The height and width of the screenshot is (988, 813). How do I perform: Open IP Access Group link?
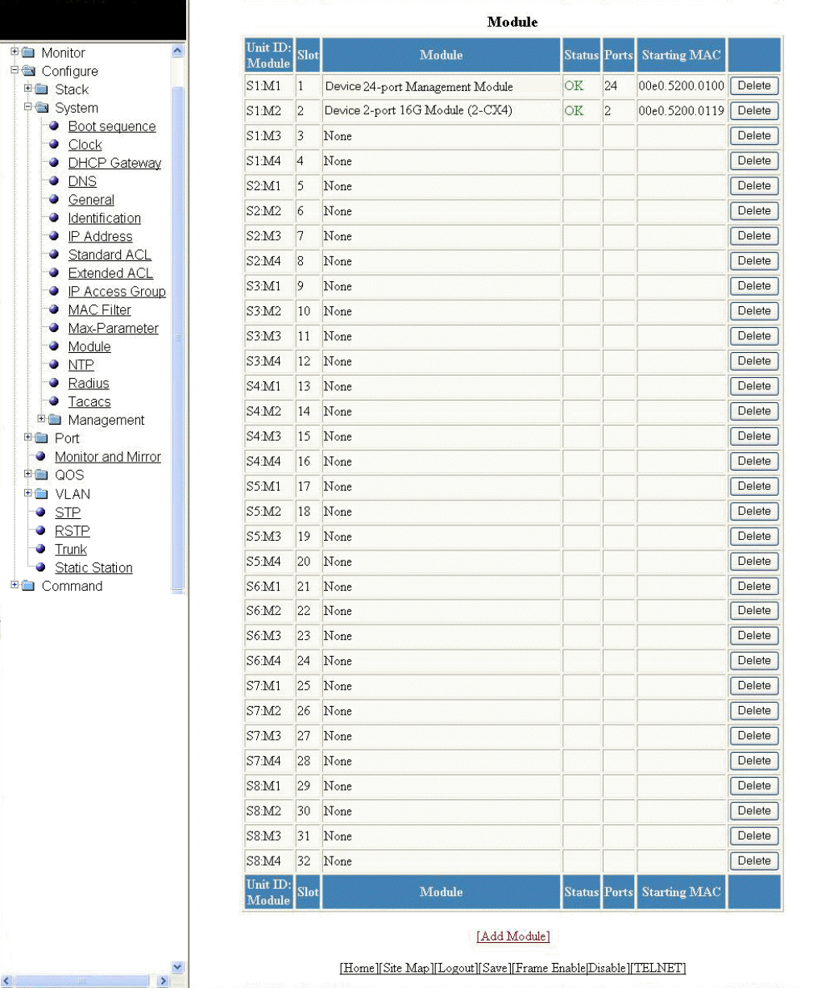click(117, 292)
